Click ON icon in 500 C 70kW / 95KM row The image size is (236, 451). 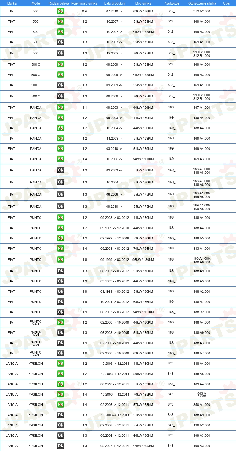[x=61, y=96]
